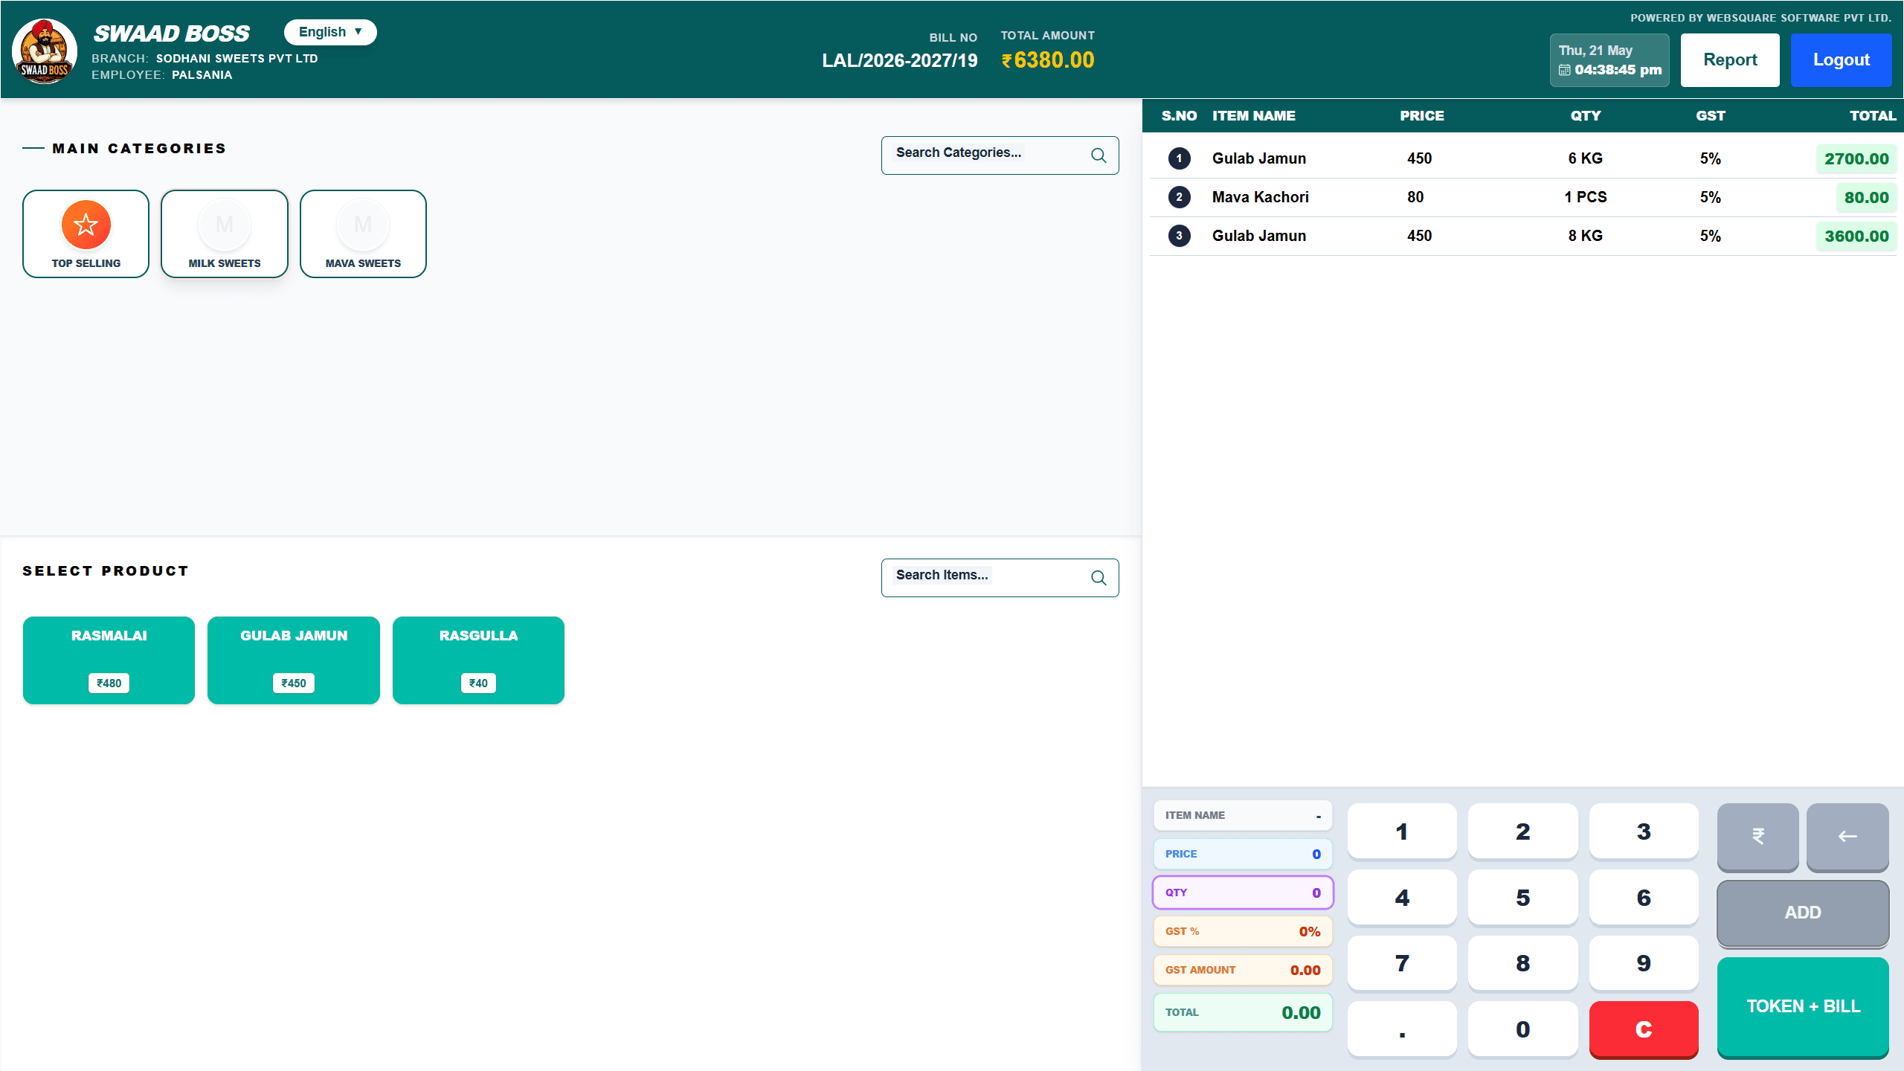The height and width of the screenshot is (1071, 1904).
Task: Tap keypad digit 4
Action: (x=1402, y=898)
